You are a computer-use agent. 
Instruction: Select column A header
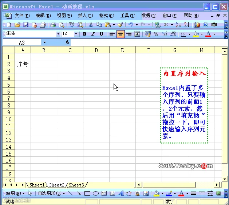pyautogui.click(x=23, y=50)
